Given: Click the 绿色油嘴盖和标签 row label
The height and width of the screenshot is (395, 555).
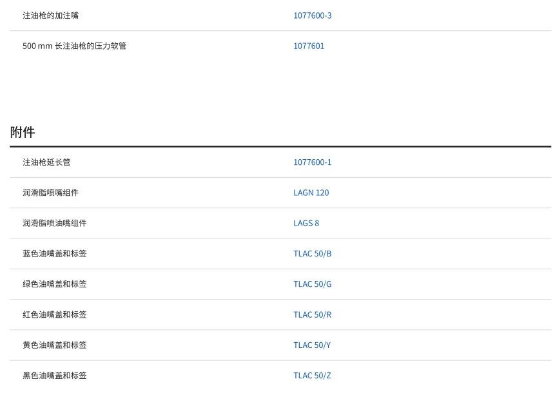Looking at the screenshot, I should click(x=54, y=284).
